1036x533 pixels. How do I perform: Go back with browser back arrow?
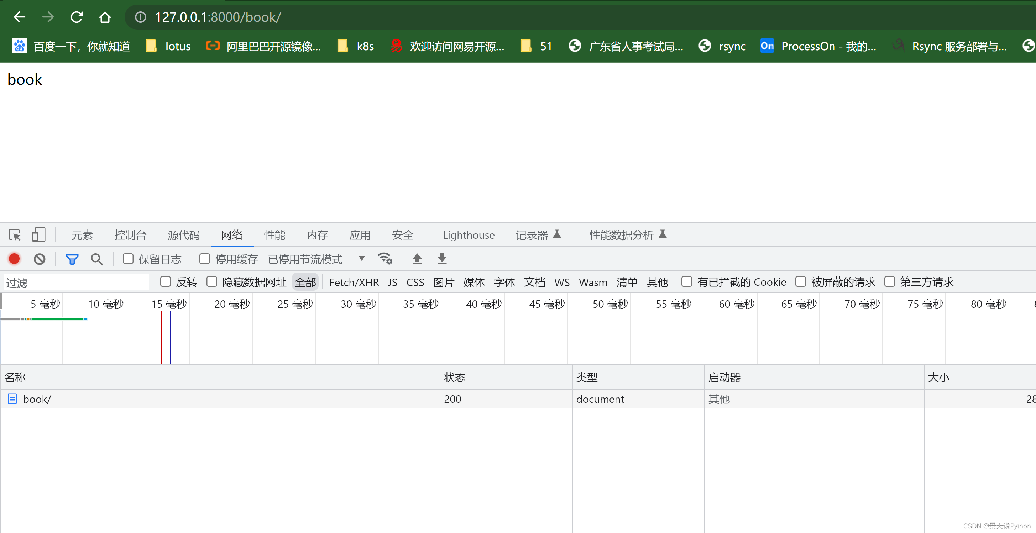tap(19, 17)
